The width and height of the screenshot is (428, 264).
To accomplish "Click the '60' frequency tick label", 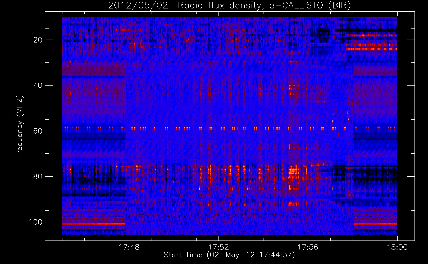I will (x=38, y=131).
